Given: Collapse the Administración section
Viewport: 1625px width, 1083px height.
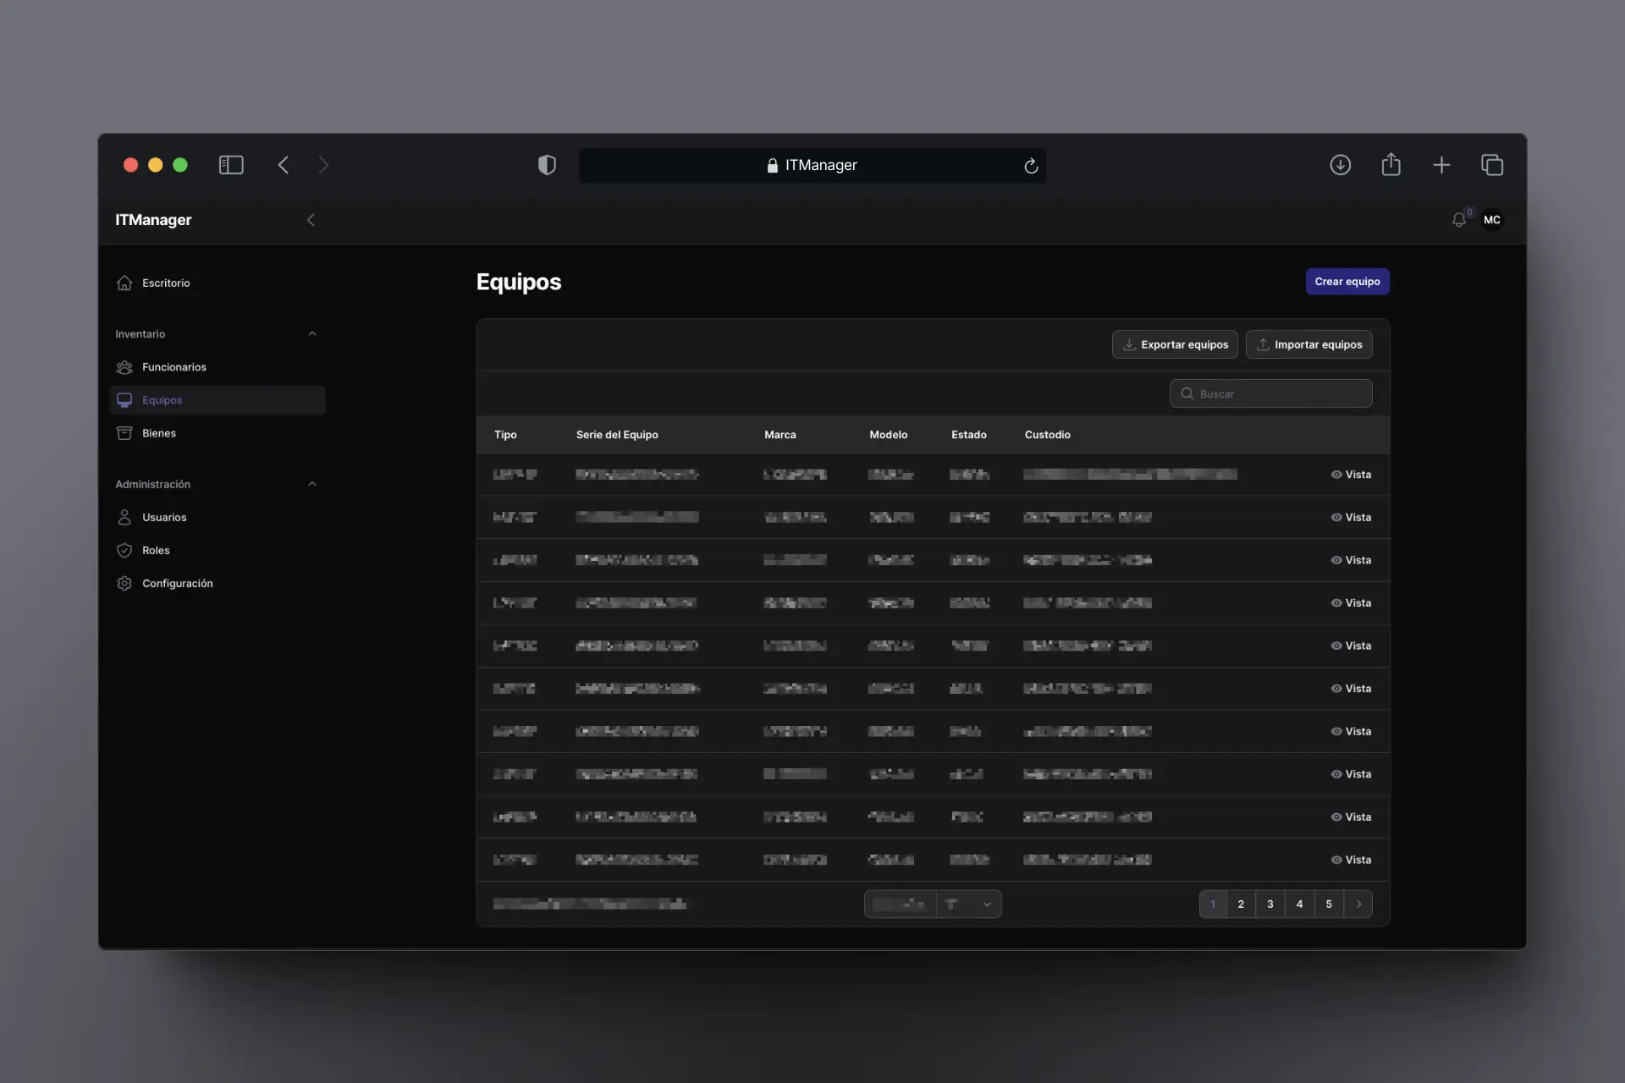Looking at the screenshot, I should click(x=311, y=484).
